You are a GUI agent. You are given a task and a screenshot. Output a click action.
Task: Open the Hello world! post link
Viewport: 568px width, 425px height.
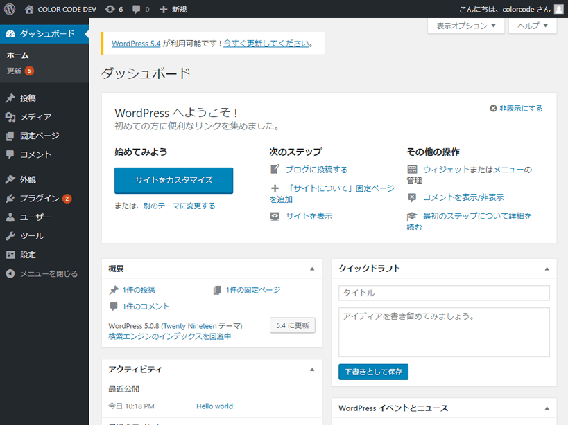[216, 406]
